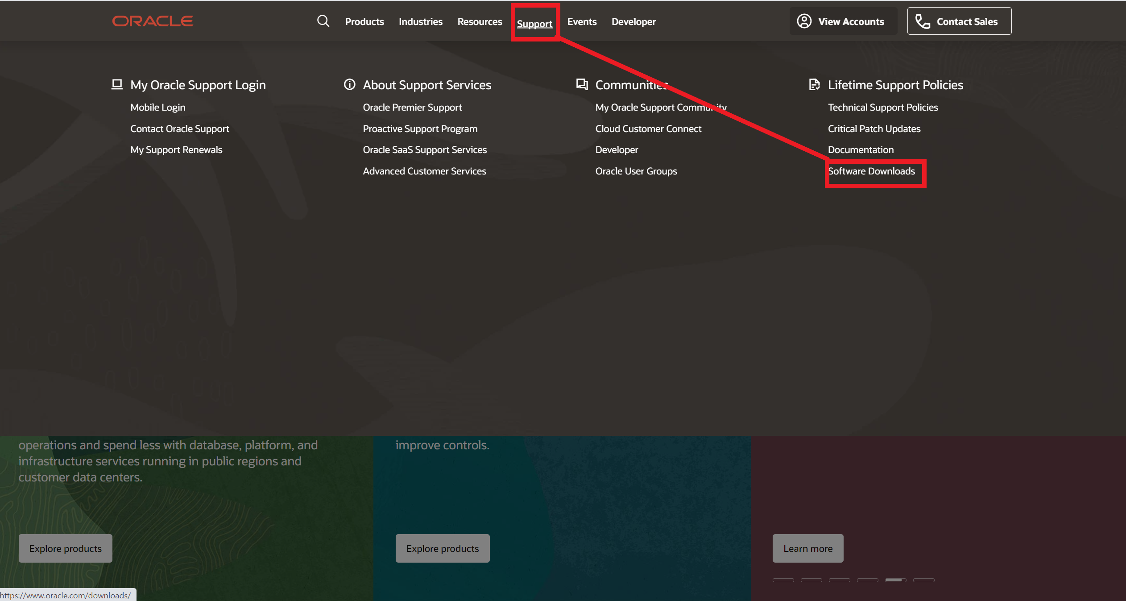Click the phone icon in Contact Sales
This screenshot has width=1126, height=601.
coord(922,21)
